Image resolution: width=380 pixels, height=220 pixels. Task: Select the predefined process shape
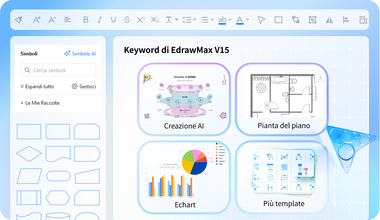pyautogui.click(x=29, y=198)
